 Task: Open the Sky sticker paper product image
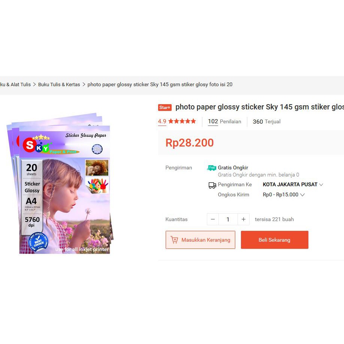(x=60, y=183)
